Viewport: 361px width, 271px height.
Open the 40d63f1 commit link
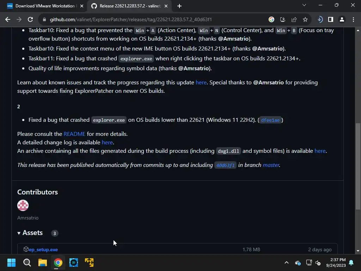tap(225, 165)
